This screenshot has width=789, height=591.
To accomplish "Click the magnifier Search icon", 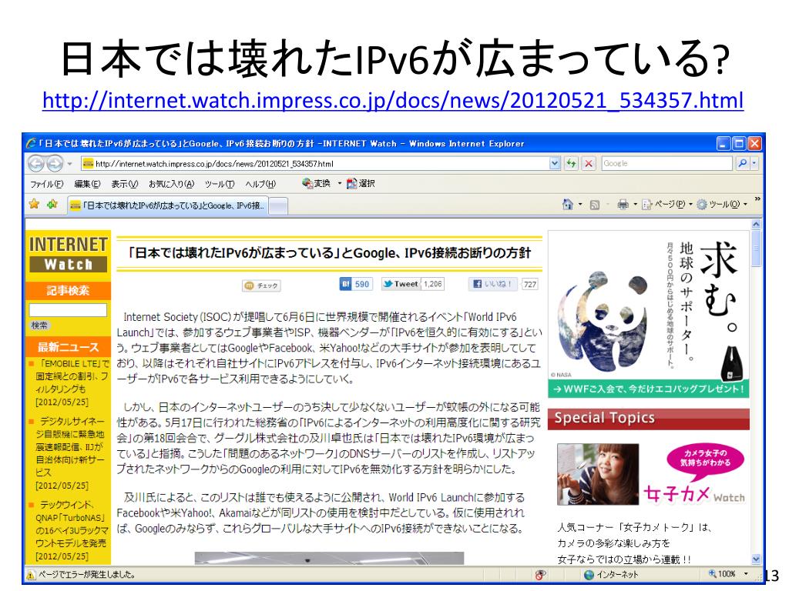I will pyautogui.click(x=742, y=163).
